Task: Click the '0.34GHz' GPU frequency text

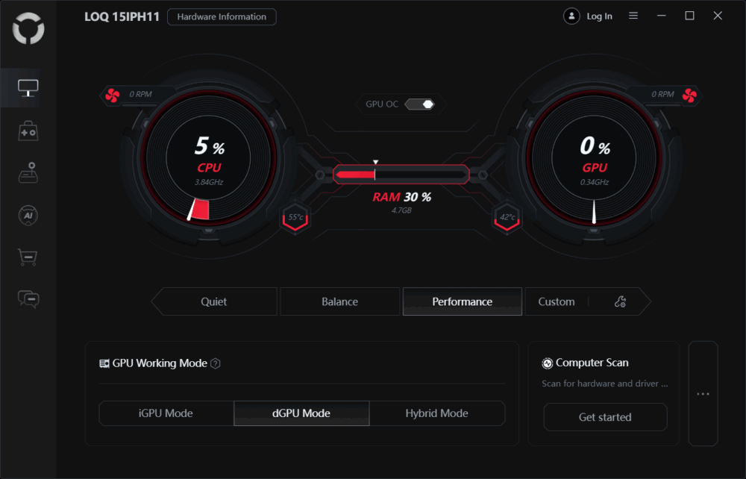Action: [595, 182]
